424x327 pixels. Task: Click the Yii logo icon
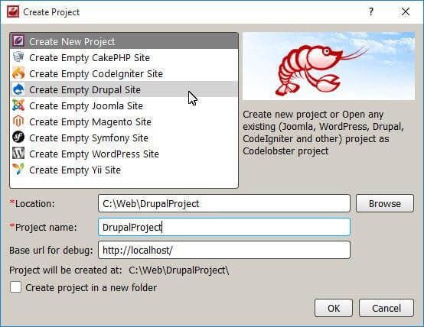(18, 170)
